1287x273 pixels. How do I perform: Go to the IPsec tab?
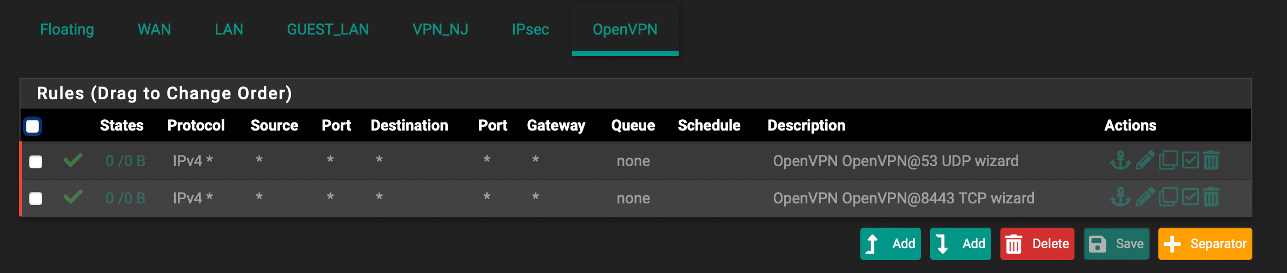(x=530, y=29)
